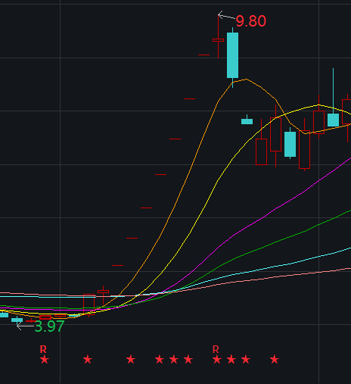This screenshot has width=351, height=384.
Task: Select the leftmost red star marker
Action: click(x=45, y=359)
